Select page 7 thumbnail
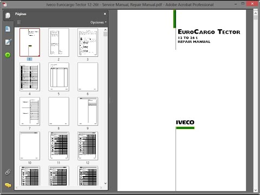This screenshot has width=260, height=195. pyautogui.click(x=30, y=112)
